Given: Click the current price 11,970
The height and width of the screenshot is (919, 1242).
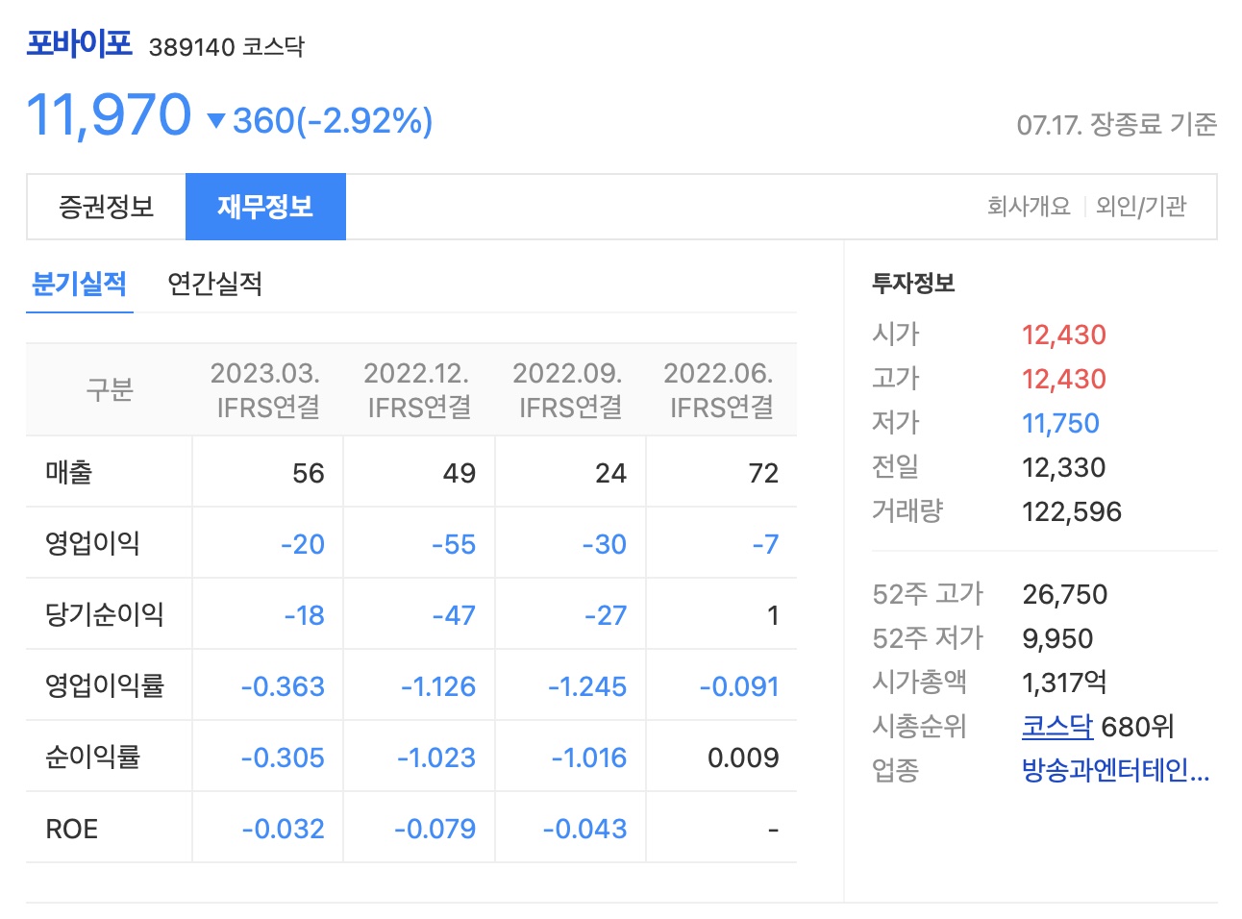Looking at the screenshot, I should click(108, 115).
